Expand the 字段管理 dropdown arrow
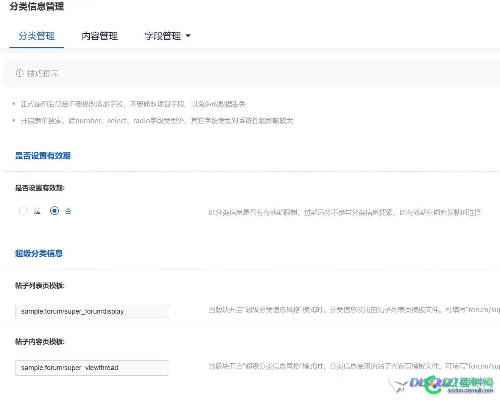Image resolution: width=500 pixels, height=400 pixels. pyautogui.click(x=188, y=36)
